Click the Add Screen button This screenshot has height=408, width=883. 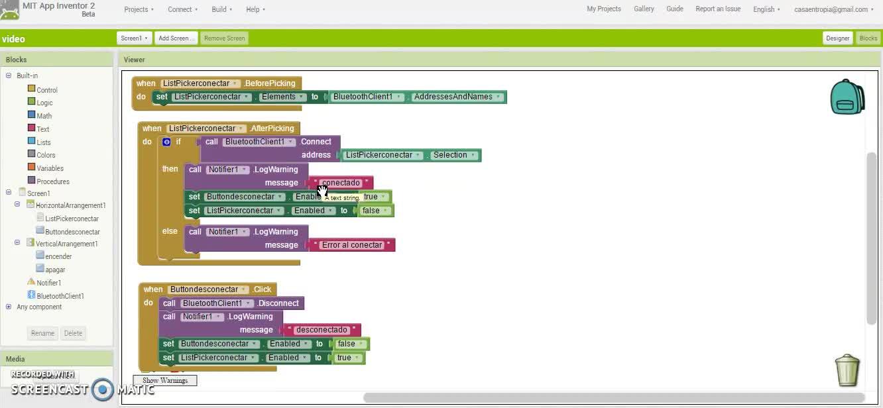(176, 38)
